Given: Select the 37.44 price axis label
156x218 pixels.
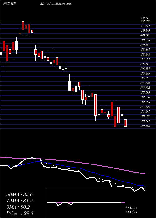Looking at the screenshot, I should click(x=145, y=59).
